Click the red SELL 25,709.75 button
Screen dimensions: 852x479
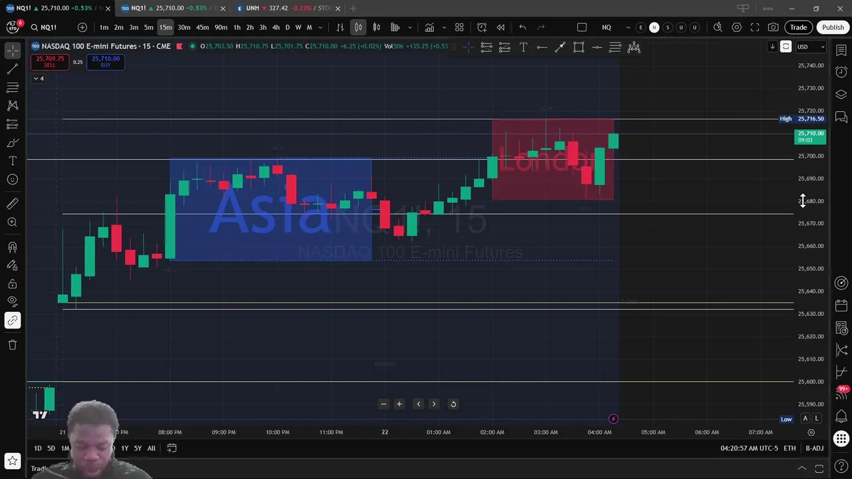tap(50, 62)
